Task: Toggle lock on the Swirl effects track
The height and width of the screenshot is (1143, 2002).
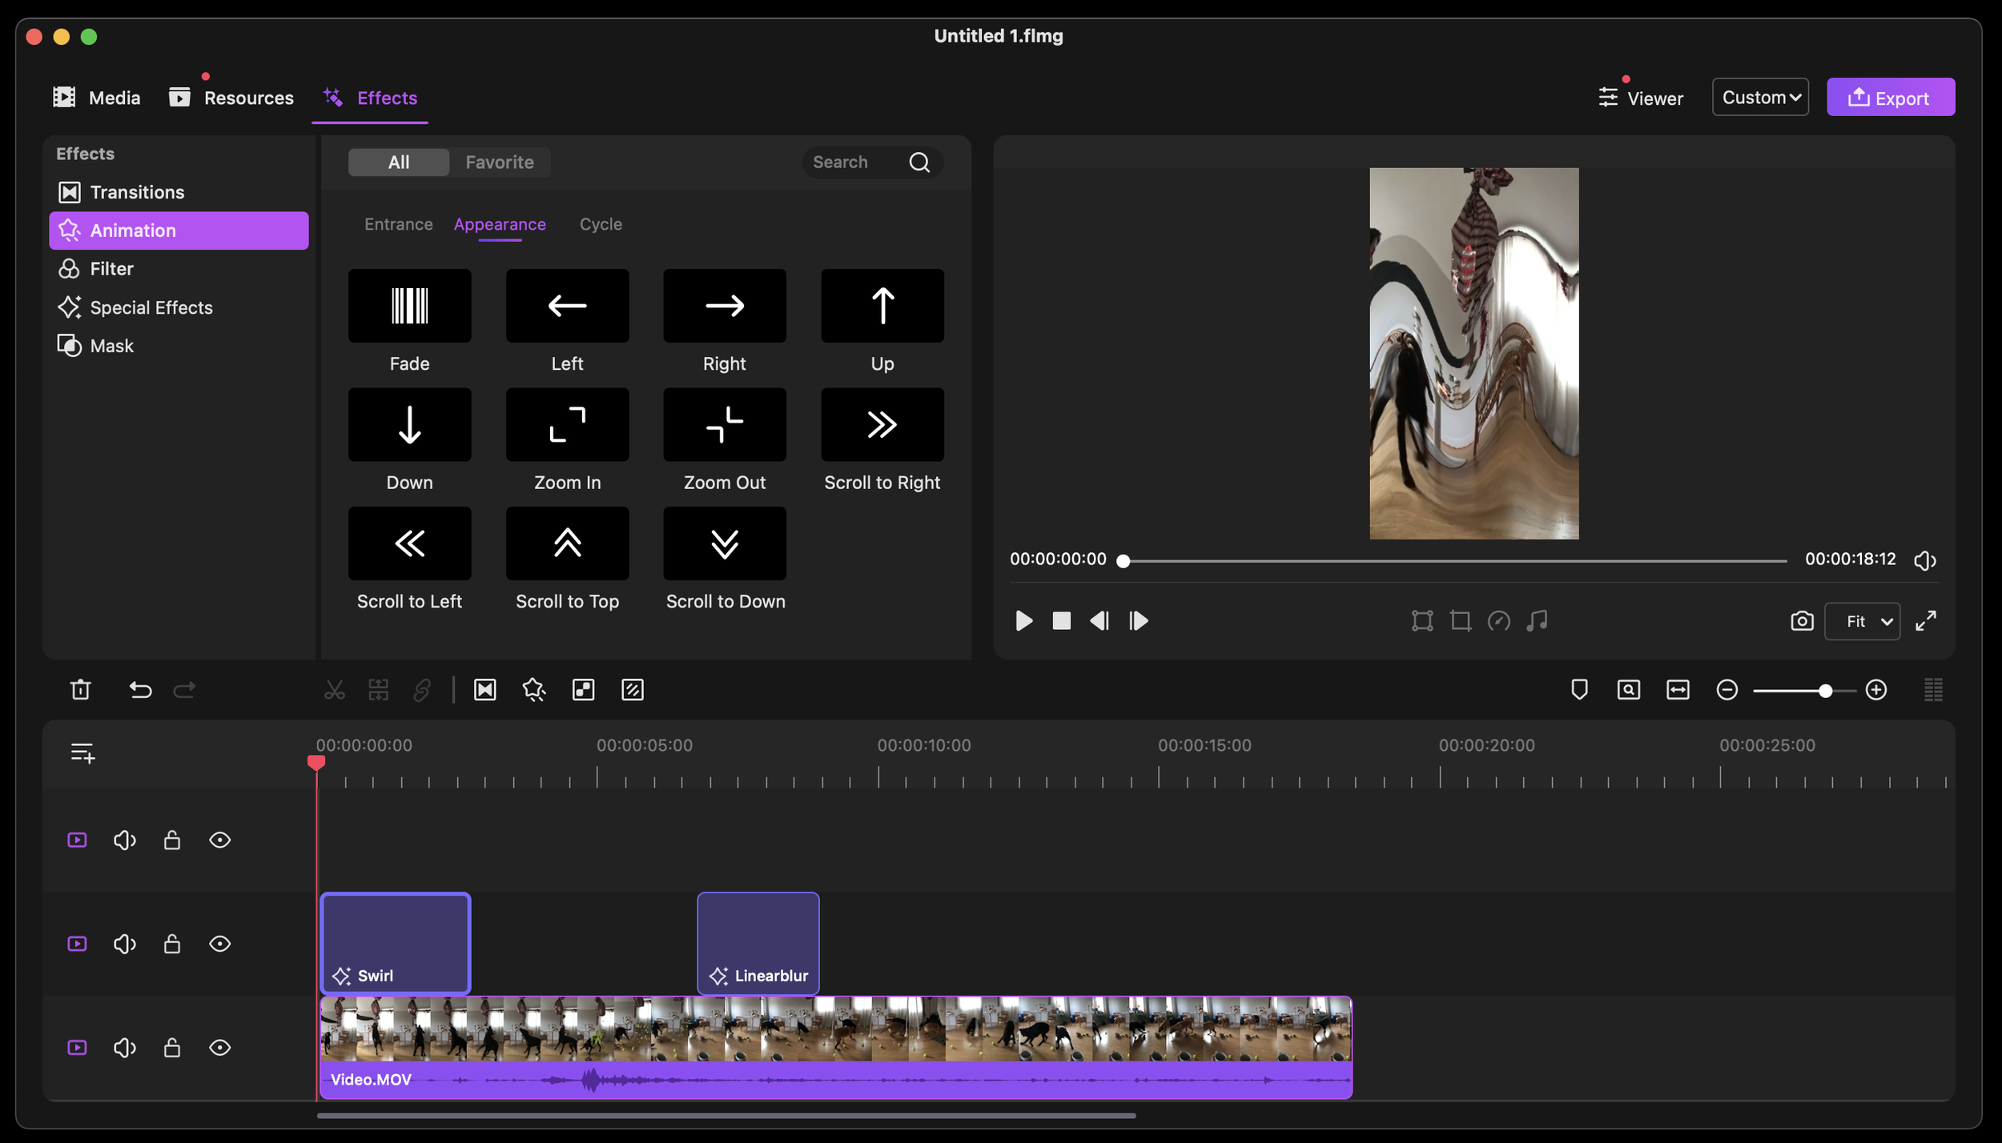Action: point(171,944)
